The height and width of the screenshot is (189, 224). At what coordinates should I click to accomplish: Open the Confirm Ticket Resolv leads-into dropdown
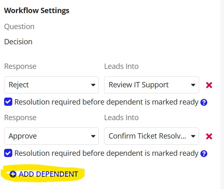tap(152, 136)
